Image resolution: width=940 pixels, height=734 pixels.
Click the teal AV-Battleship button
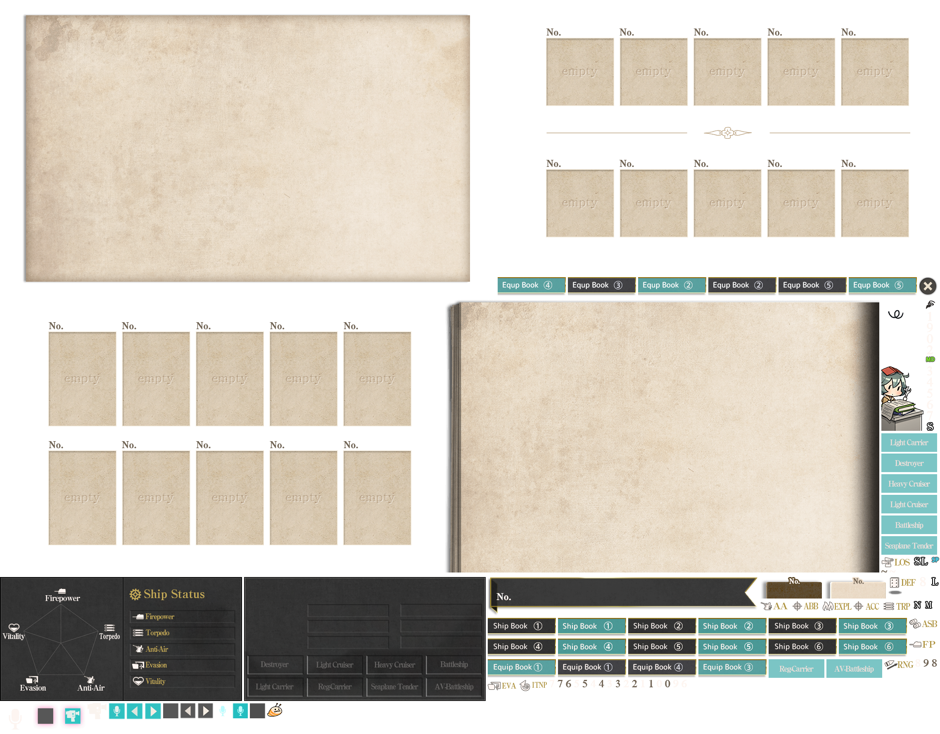[x=854, y=669]
